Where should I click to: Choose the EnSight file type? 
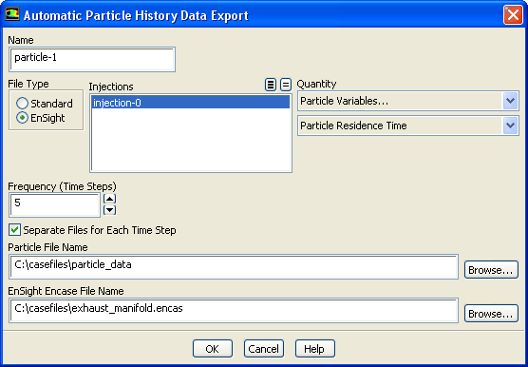pos(41,118)
